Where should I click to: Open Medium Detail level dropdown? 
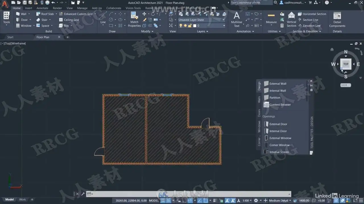(x=280, y=201)
